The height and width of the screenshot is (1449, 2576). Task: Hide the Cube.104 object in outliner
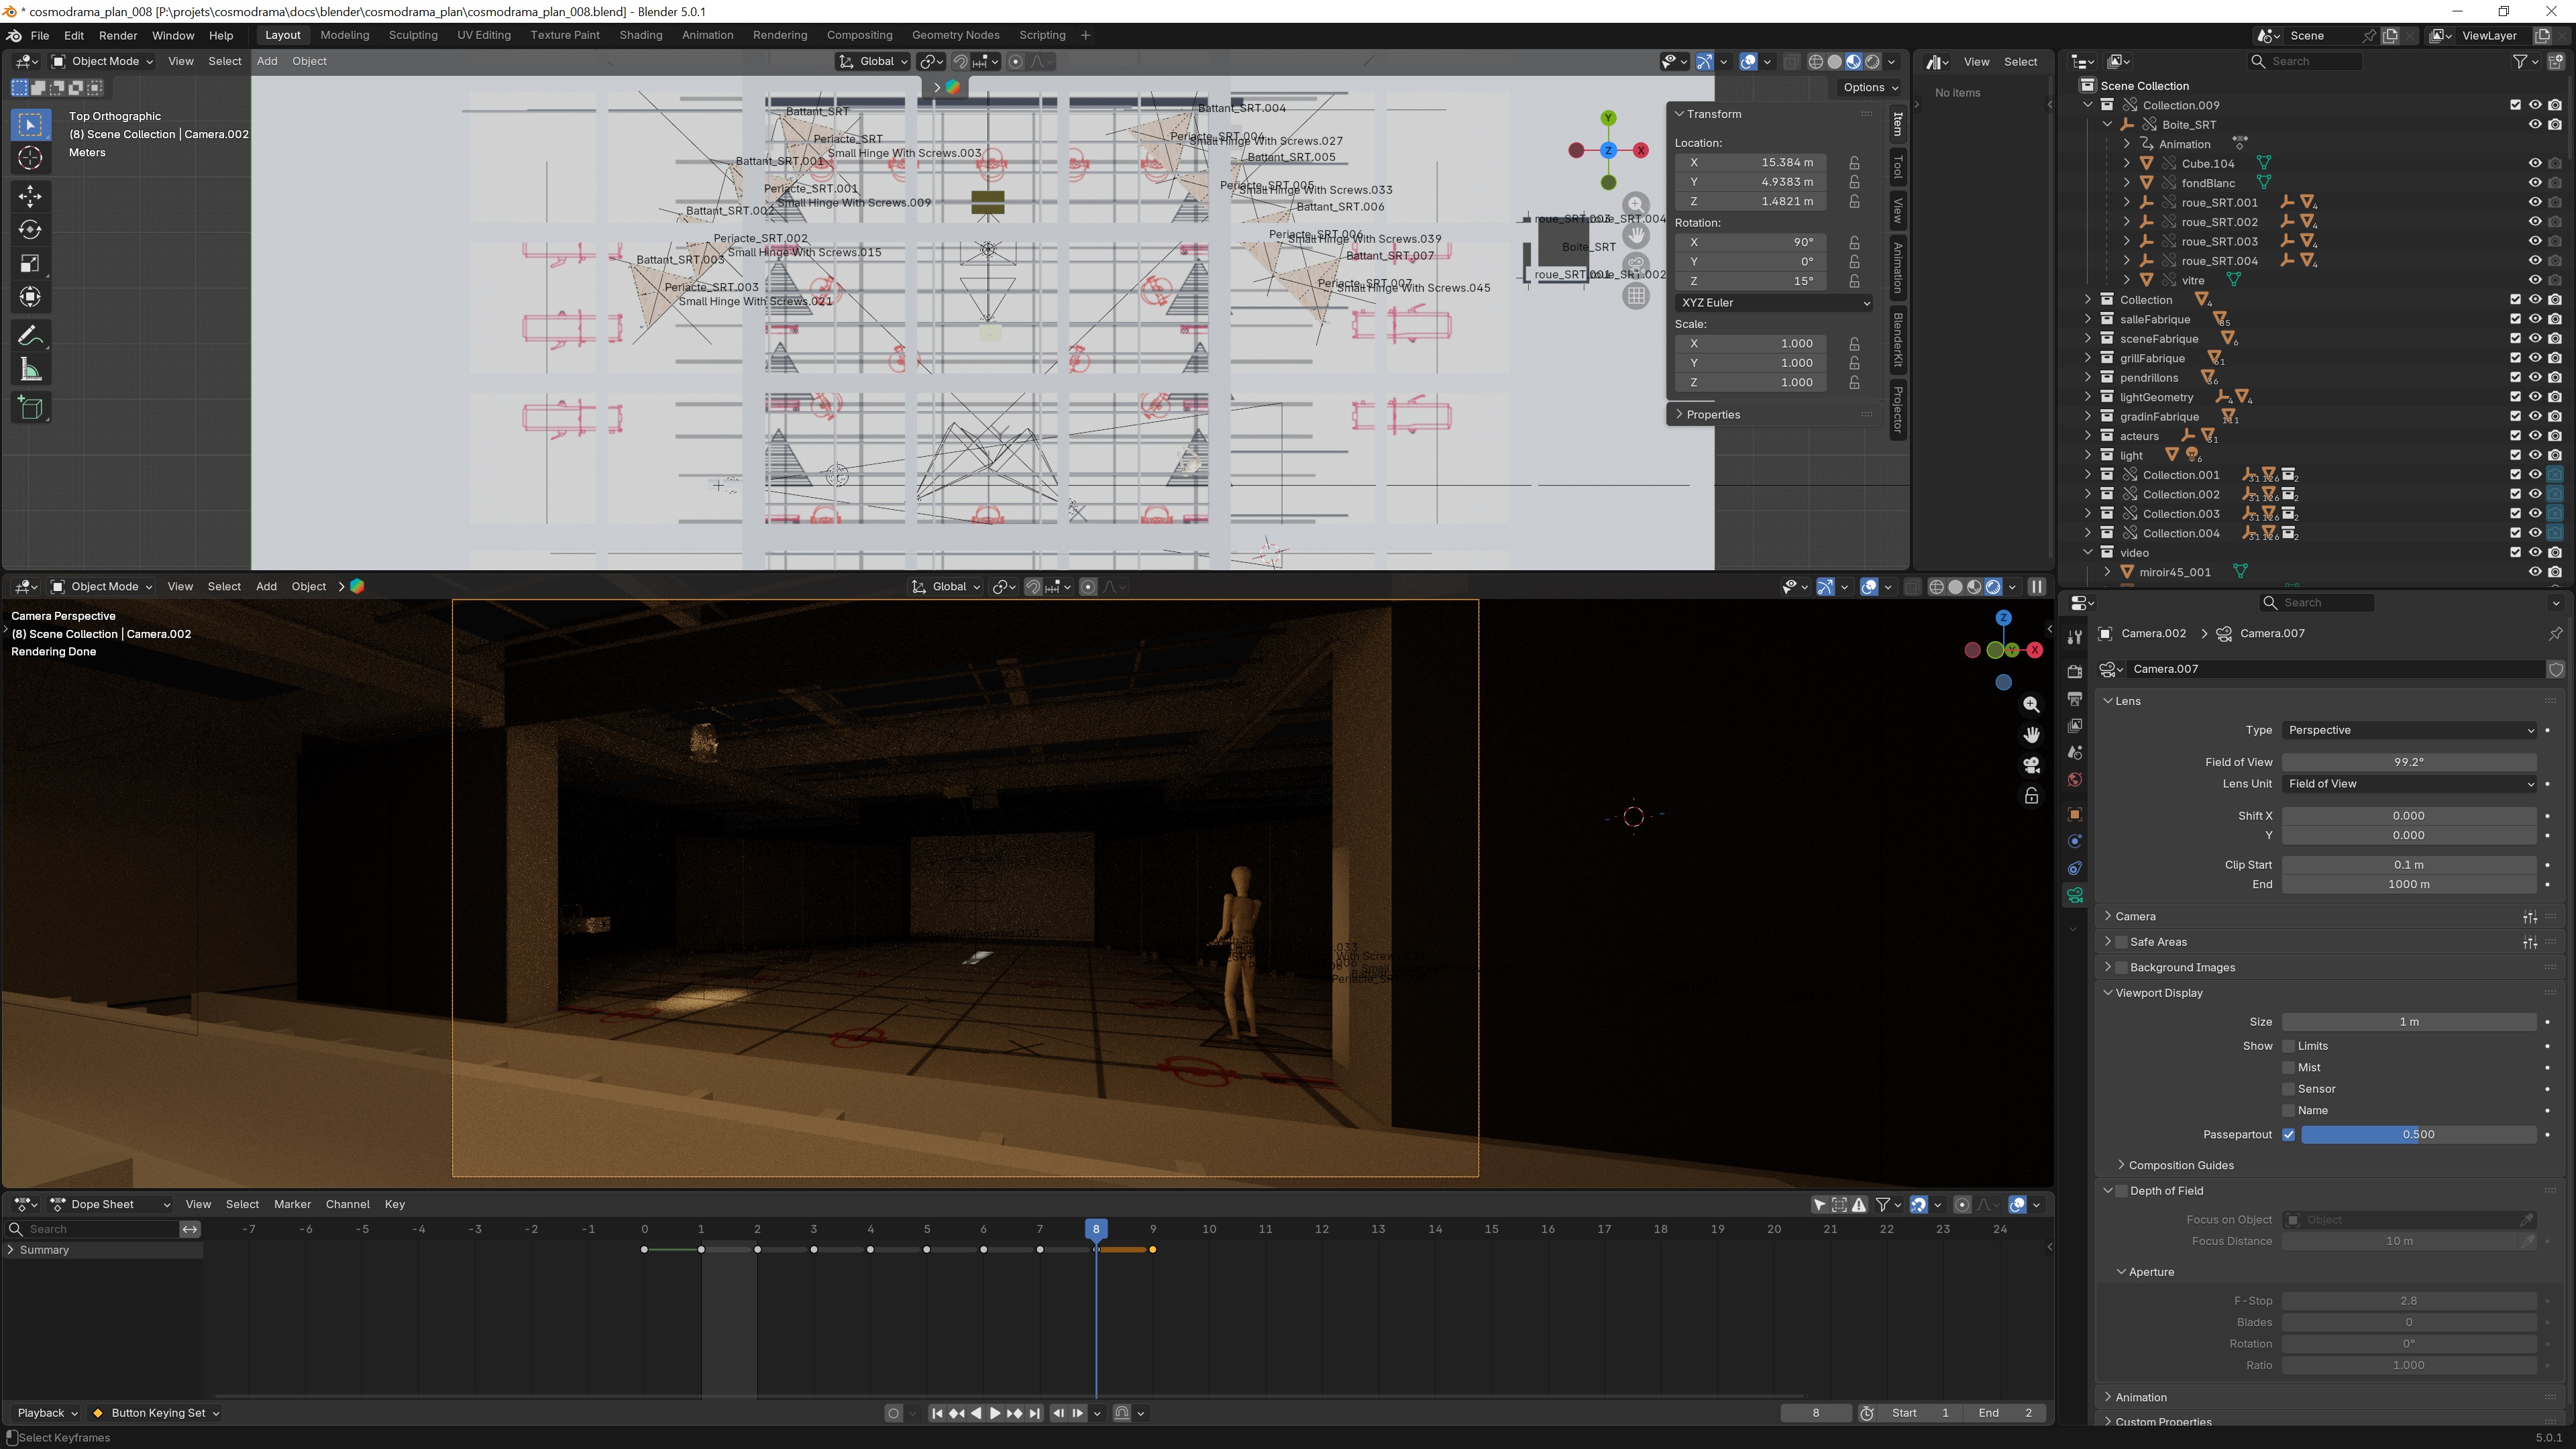point(2534,163)
